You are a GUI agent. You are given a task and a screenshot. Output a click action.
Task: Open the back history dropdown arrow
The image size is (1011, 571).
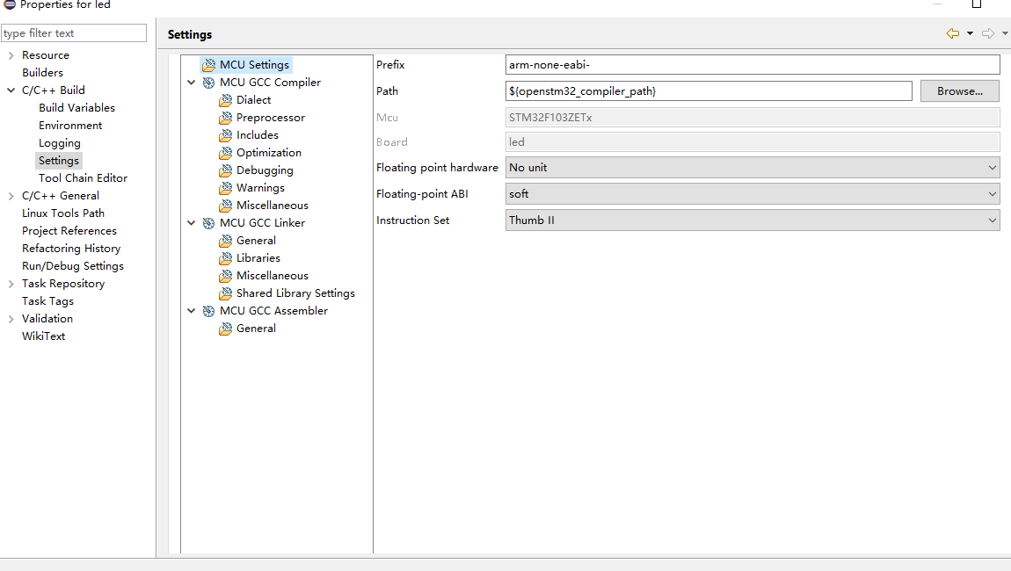pyautogui.click(x=970, y=33)
